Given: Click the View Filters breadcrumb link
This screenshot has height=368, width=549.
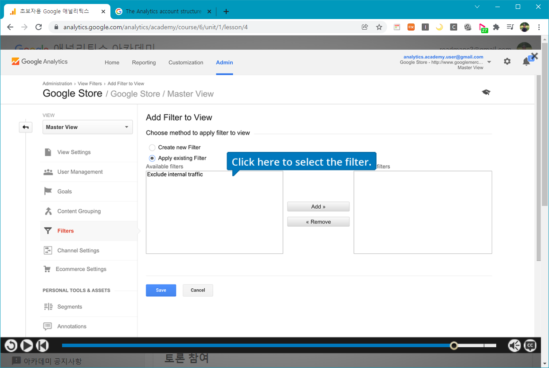Looking at the screenshot, I should coord(90,83).
